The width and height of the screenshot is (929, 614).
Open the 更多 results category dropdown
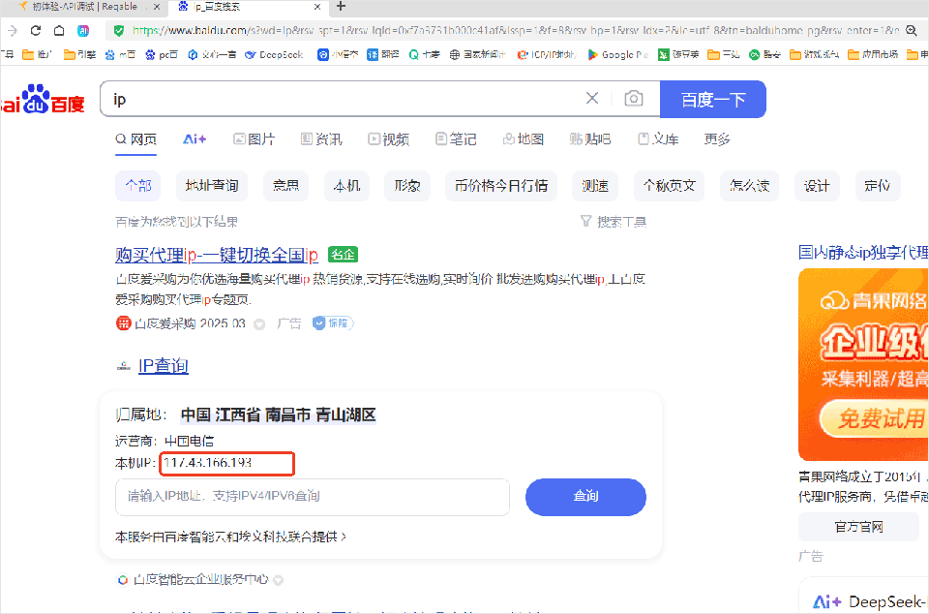tap(716, 138)
